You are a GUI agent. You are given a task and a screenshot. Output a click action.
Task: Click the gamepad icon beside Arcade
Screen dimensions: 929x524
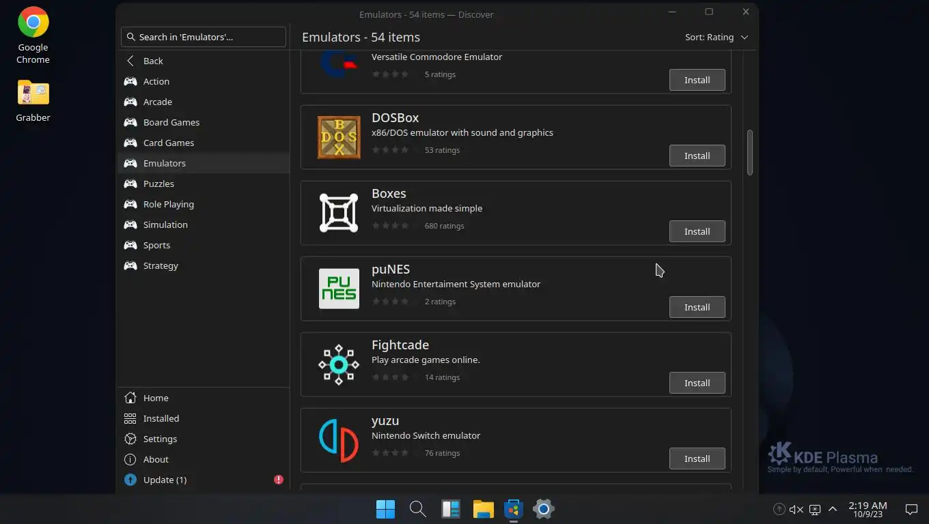pyautogui.click(x=130, y=102)
